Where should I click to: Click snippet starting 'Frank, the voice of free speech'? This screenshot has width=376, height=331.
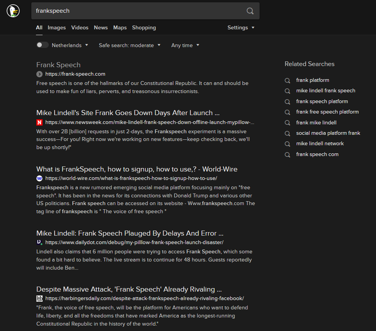142,316
